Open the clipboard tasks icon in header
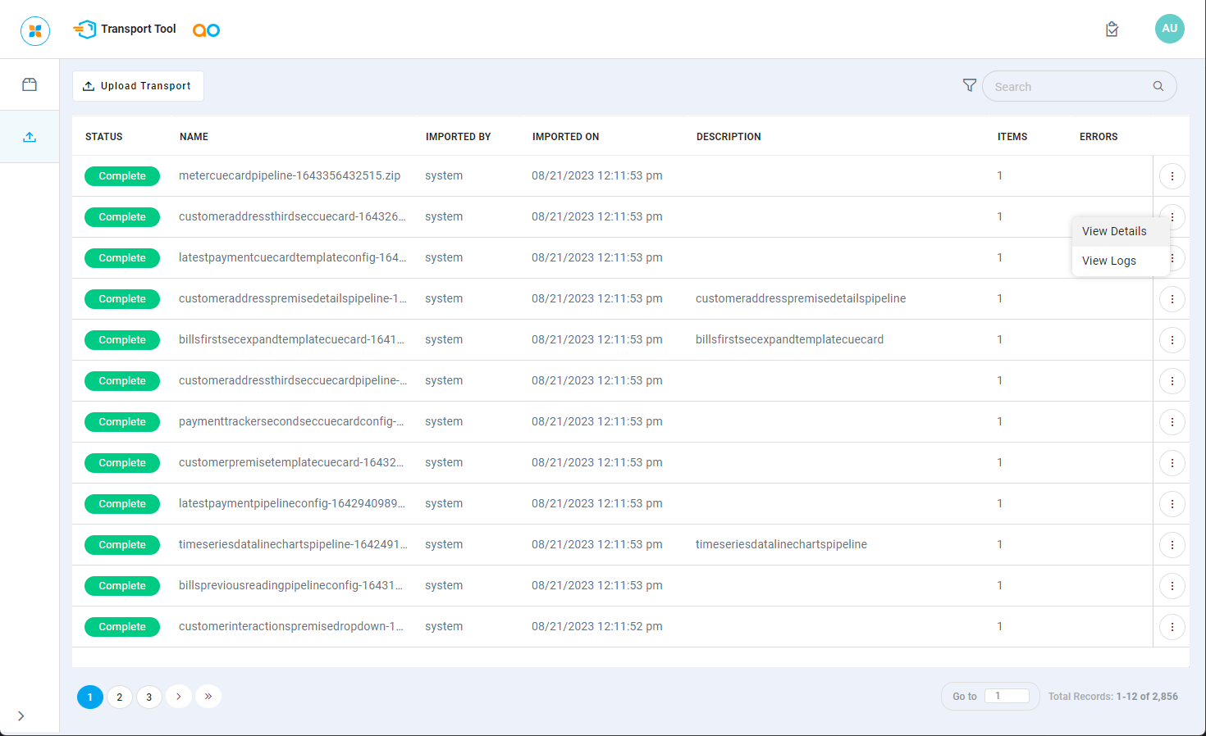The image size is (1206, 736). coord(1112,30)
